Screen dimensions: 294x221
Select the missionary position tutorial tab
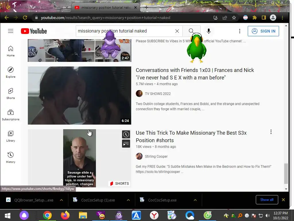(x=105, y=7)
